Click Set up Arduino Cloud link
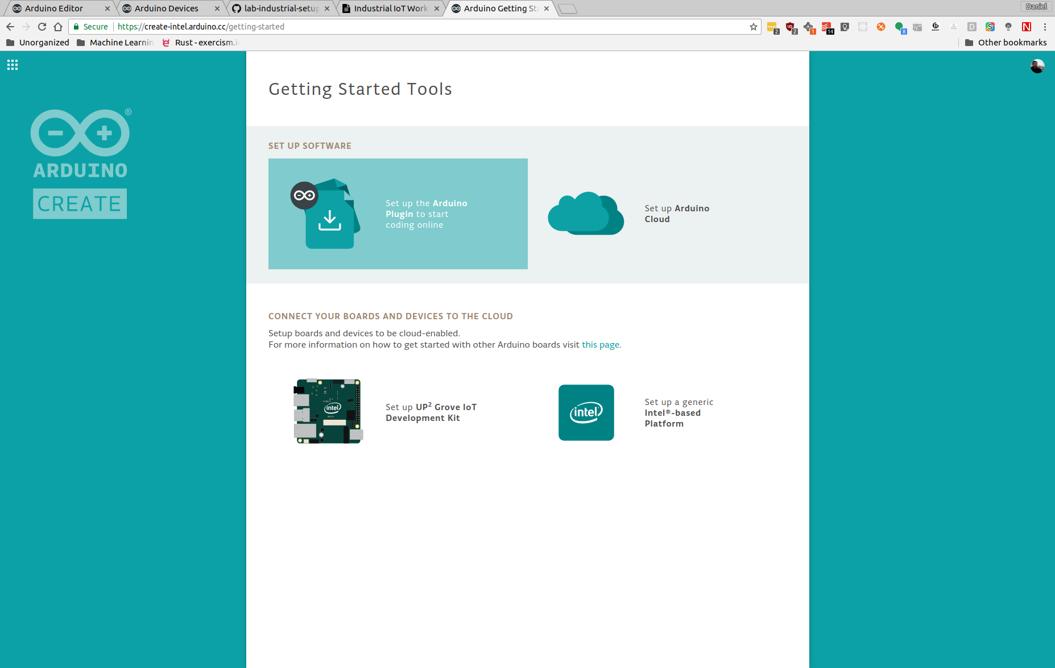The height and width of the screenshot is (668, 1055). coord(677,214)
